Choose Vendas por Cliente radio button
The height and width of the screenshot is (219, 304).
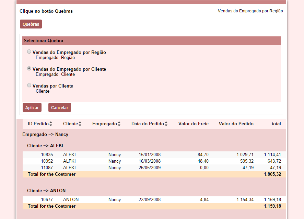pos(29,85)
